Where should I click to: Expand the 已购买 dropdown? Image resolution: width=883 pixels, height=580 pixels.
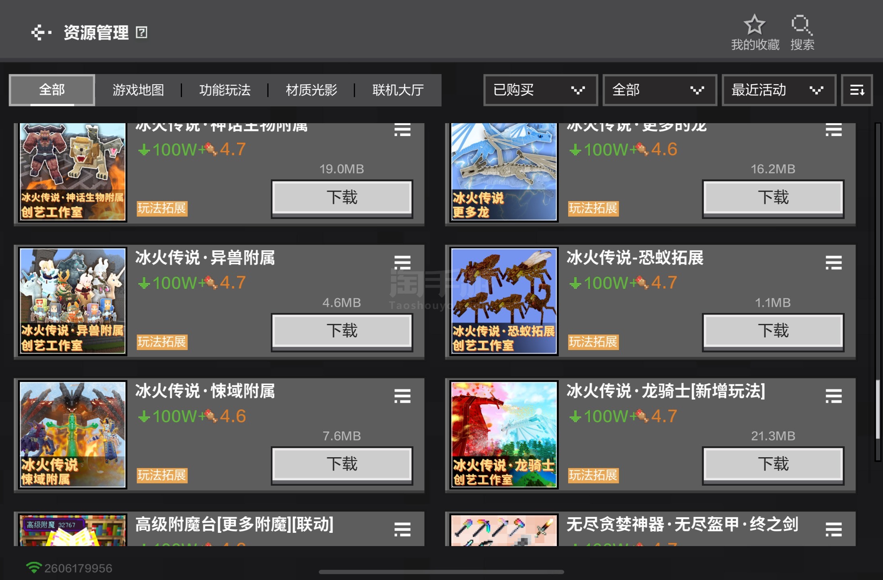[x=540, y=90]
